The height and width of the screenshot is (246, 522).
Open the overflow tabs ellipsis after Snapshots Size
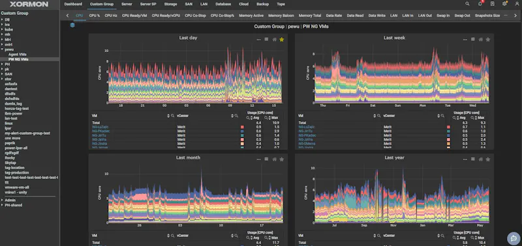tap(506, 15)
